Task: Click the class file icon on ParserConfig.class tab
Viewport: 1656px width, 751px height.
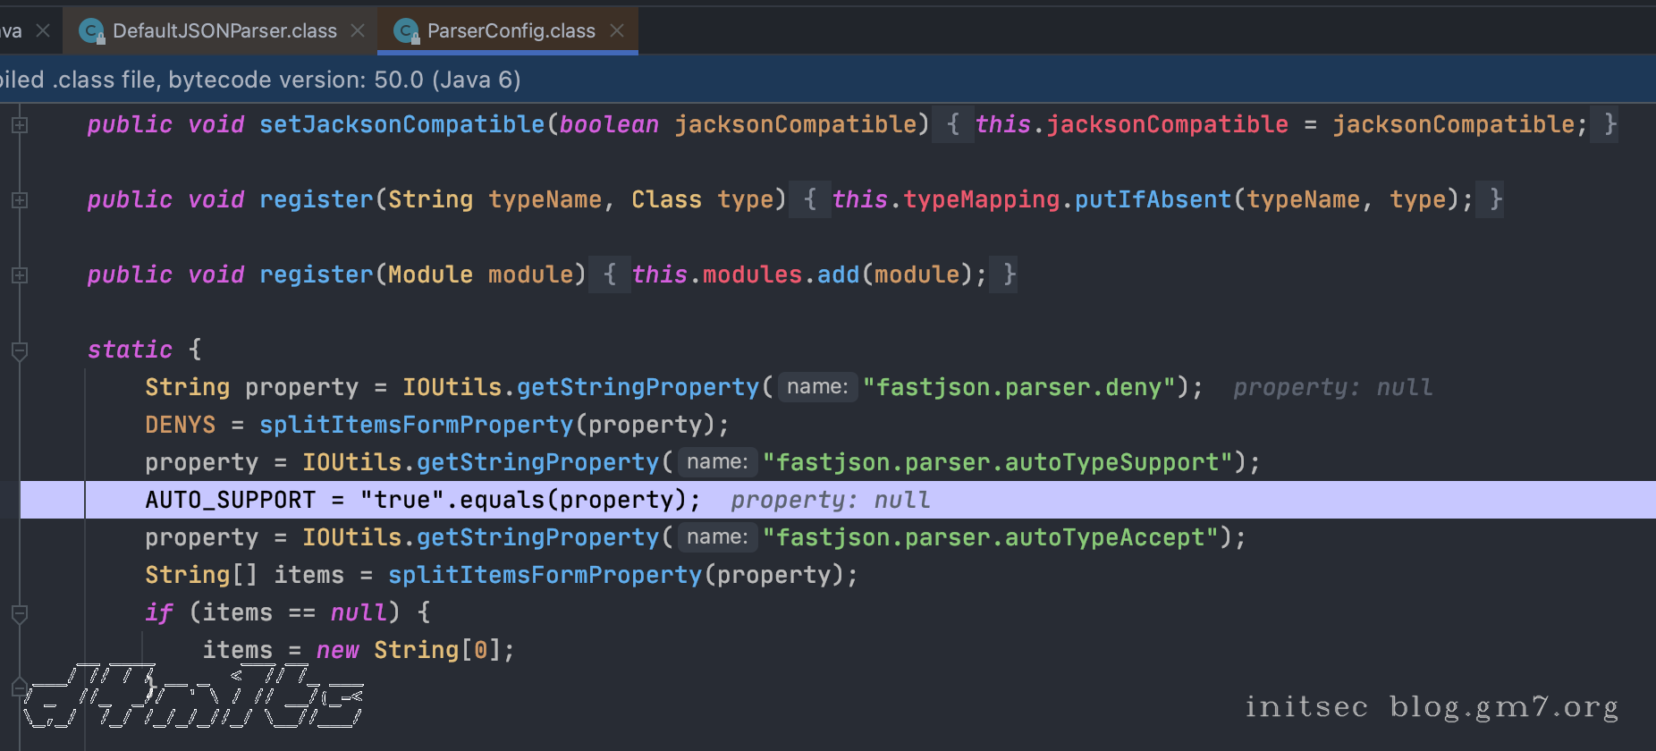Action: point(406,31)
